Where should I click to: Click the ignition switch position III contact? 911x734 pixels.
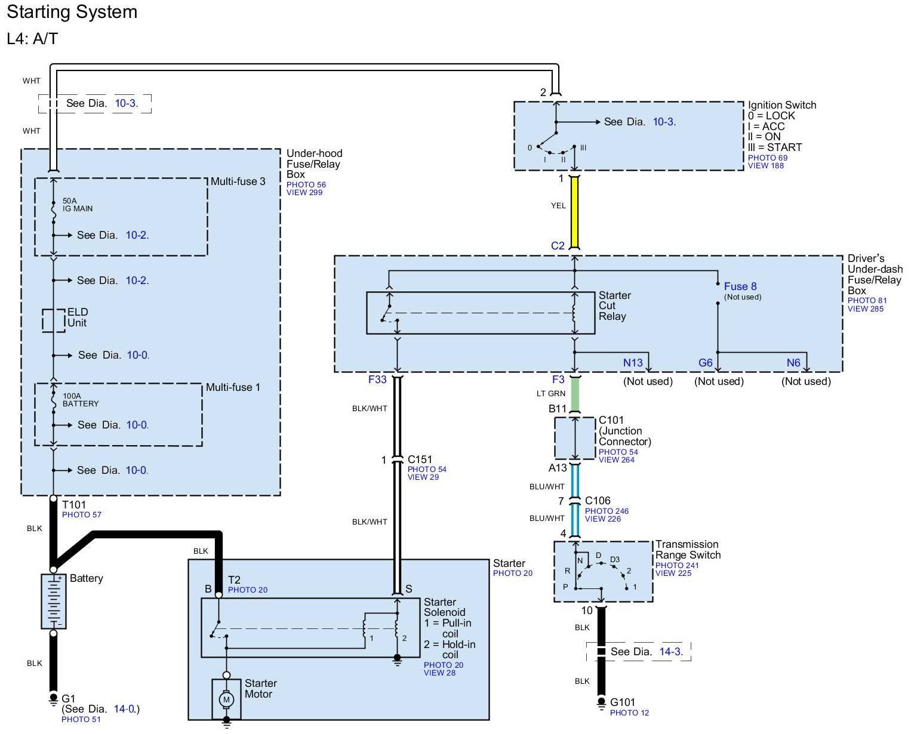coord(574,147)
